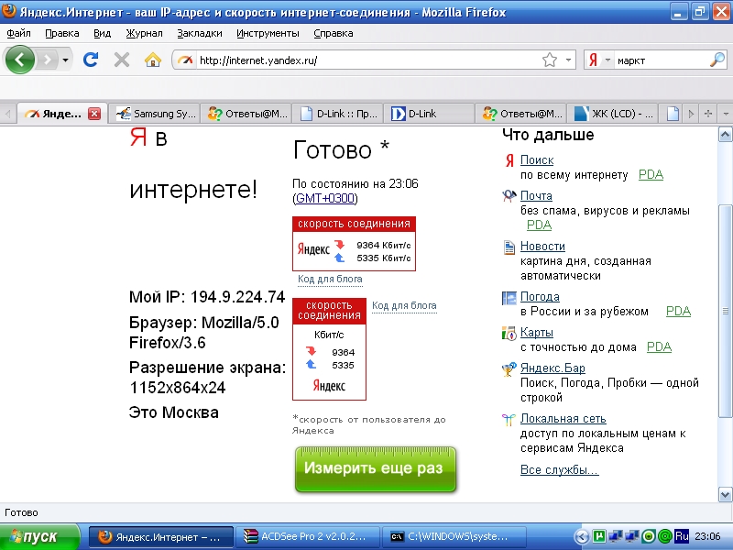Click the PDA link next to Поиск
This screenshot has height=550, width=733.
(x=651, y=174)
